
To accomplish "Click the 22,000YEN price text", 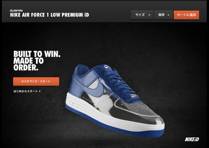I will (16, 11).
